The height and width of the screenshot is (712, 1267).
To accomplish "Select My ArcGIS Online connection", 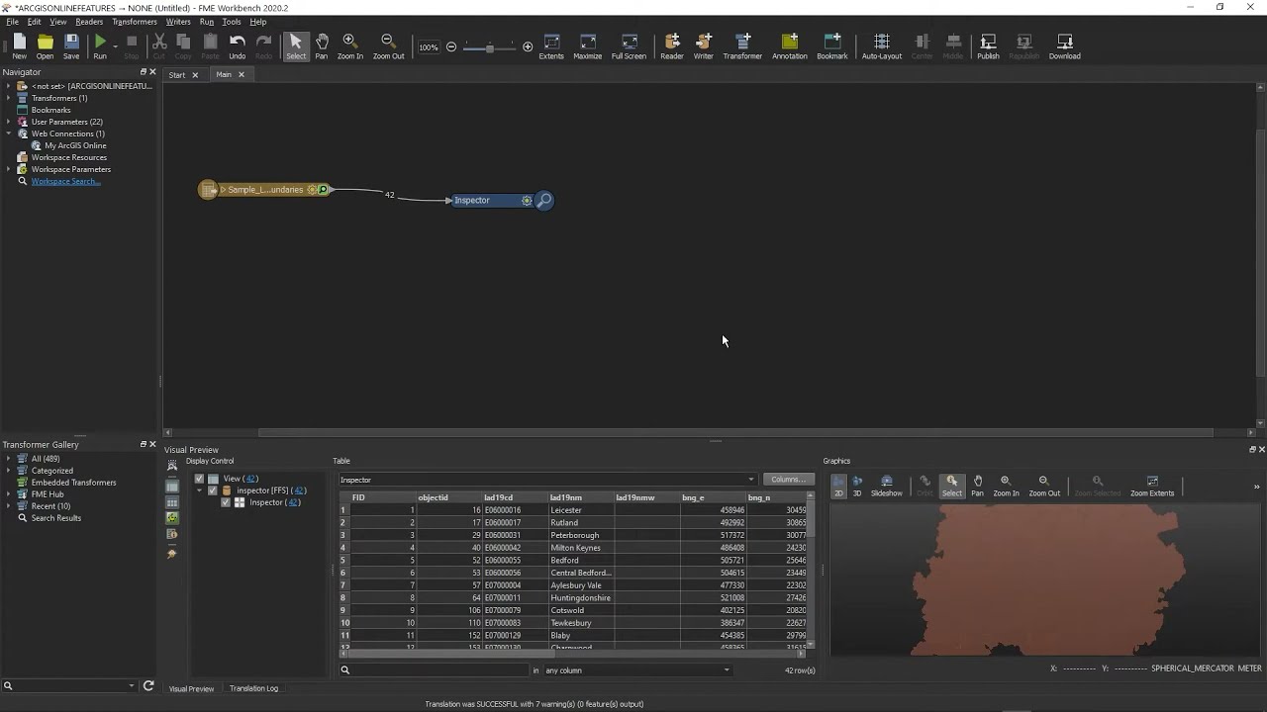I will 75,145.
